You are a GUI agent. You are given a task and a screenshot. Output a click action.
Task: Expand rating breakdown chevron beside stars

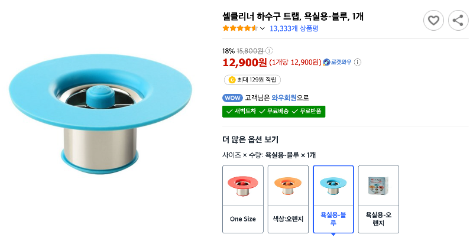(263, 28)
